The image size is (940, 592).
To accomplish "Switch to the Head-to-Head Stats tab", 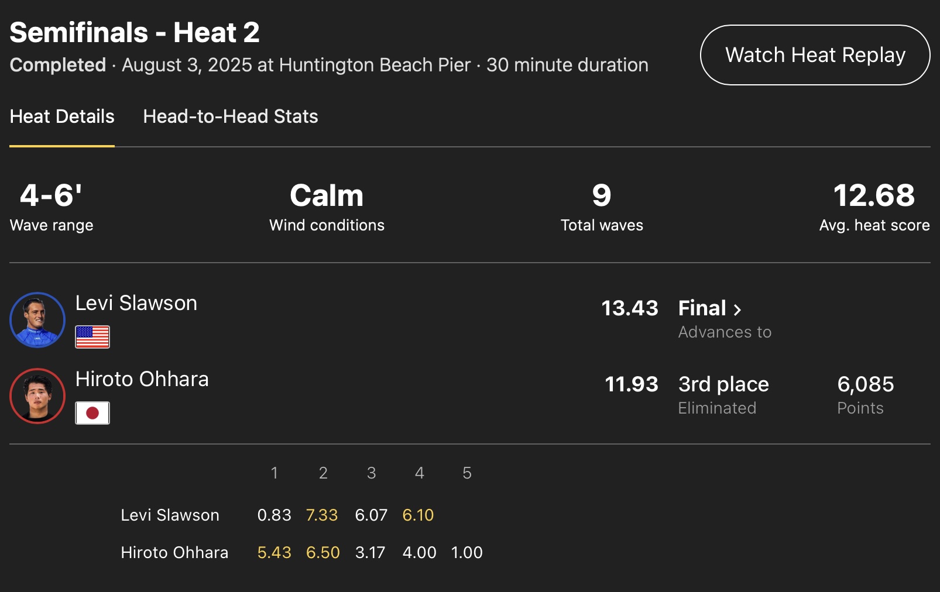I will coord(231,116).
